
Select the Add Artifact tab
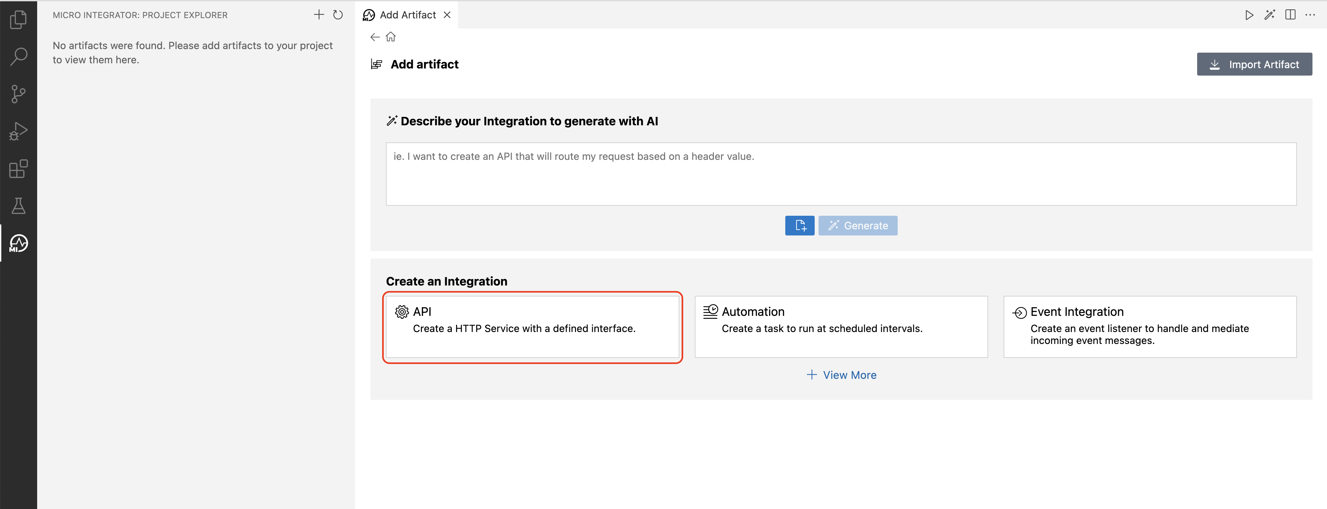406,15
